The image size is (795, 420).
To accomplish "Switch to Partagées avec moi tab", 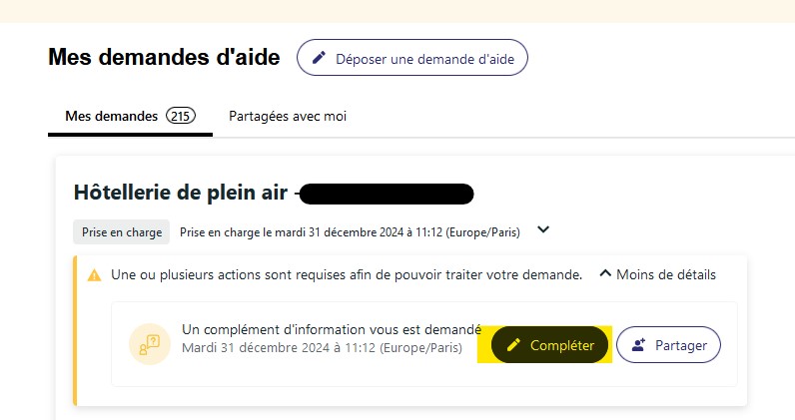I will [x=288, y=117].
